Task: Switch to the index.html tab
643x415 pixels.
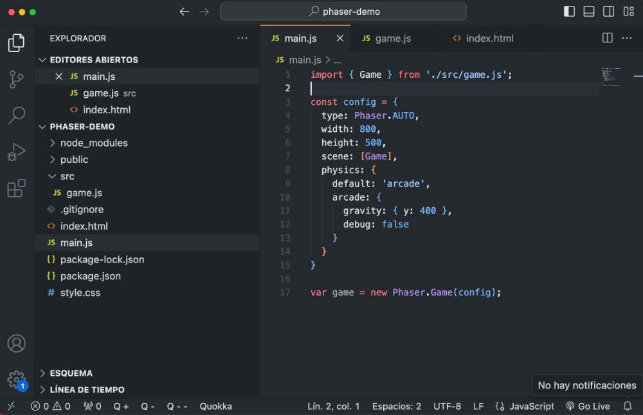Action: coord(489,39)
